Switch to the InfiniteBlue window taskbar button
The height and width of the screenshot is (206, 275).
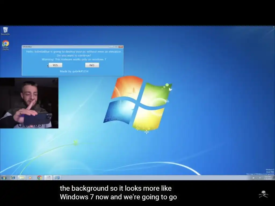pyautogui.click(x=48, y=178)
